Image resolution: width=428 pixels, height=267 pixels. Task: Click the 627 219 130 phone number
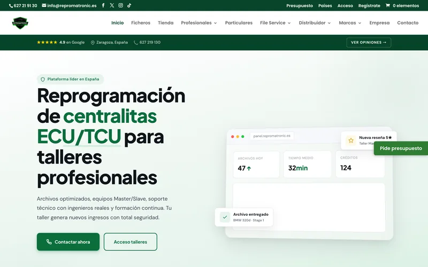150,43
